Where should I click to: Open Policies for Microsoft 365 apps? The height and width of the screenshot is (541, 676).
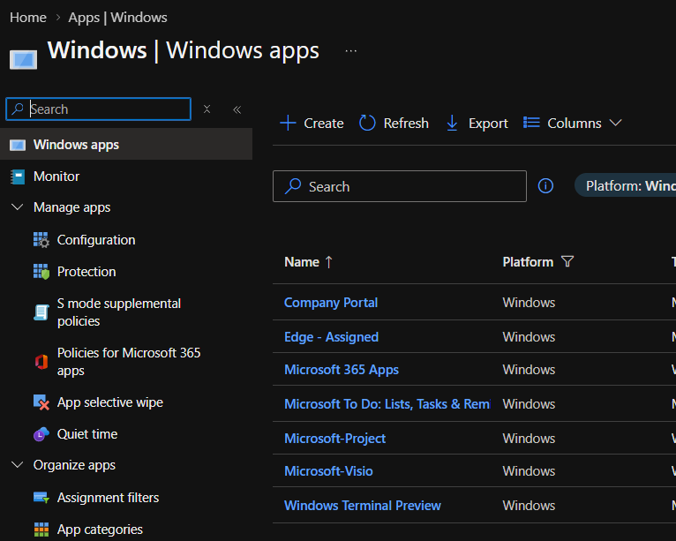click(129, 361)
